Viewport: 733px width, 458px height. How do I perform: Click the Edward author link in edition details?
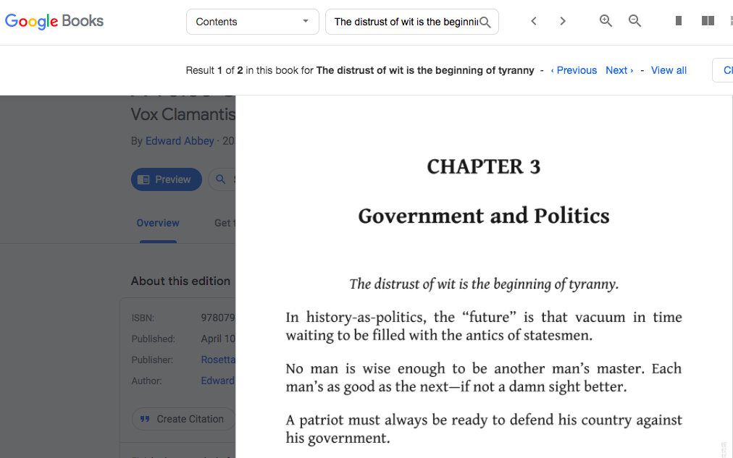pos(218,381)
